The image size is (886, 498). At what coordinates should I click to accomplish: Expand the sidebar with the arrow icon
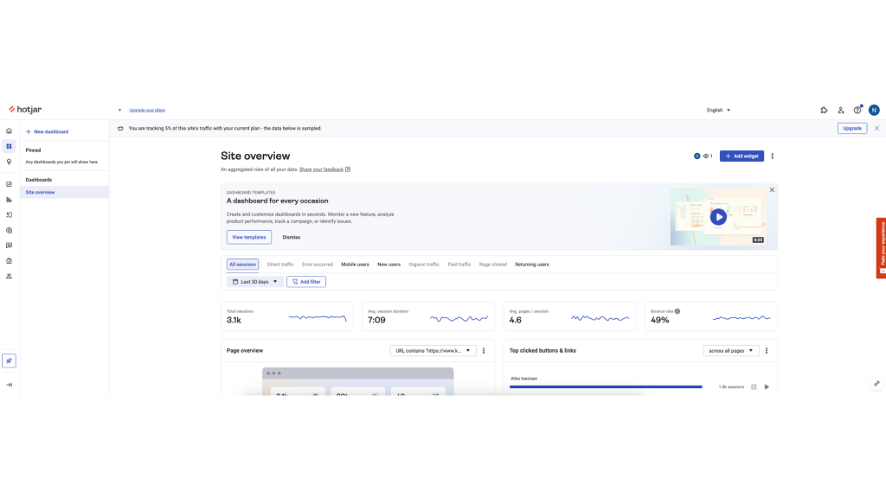[9, 385]
